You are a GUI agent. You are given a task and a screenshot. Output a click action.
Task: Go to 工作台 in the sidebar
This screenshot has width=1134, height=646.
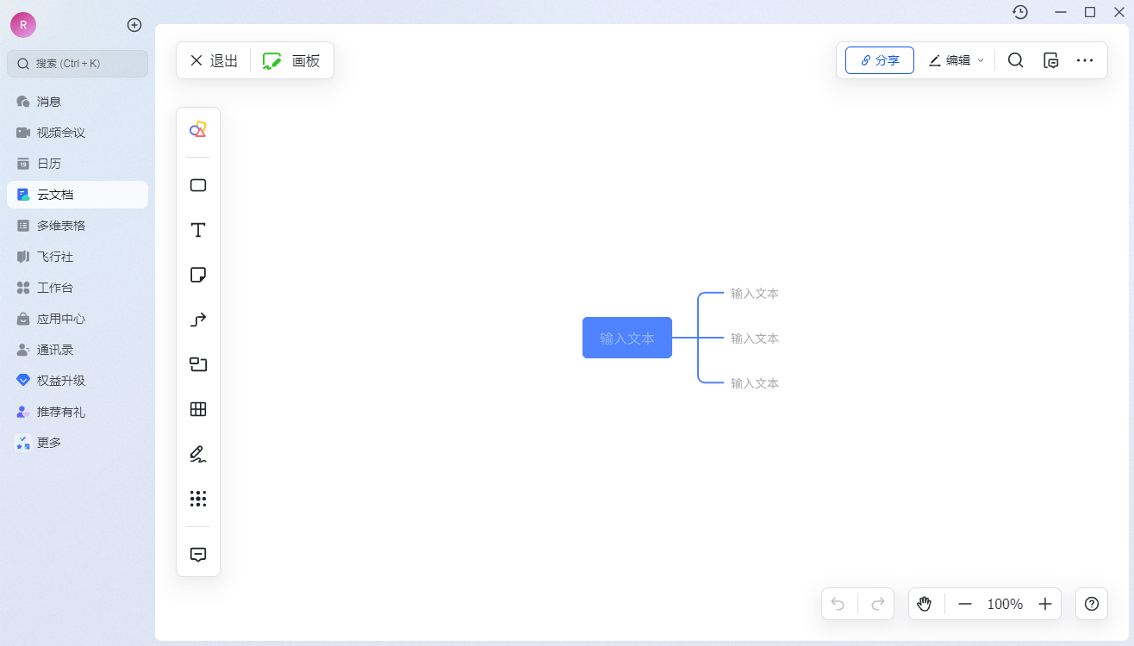[78, 288]
